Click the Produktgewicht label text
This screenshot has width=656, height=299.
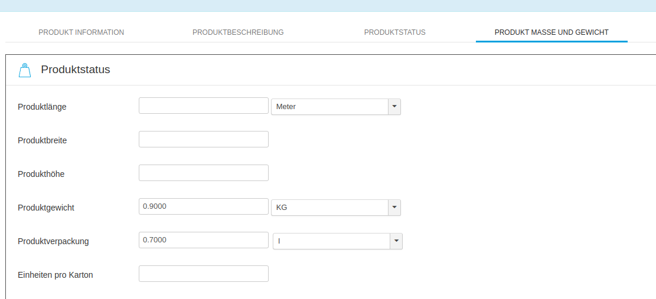[46, 208]
